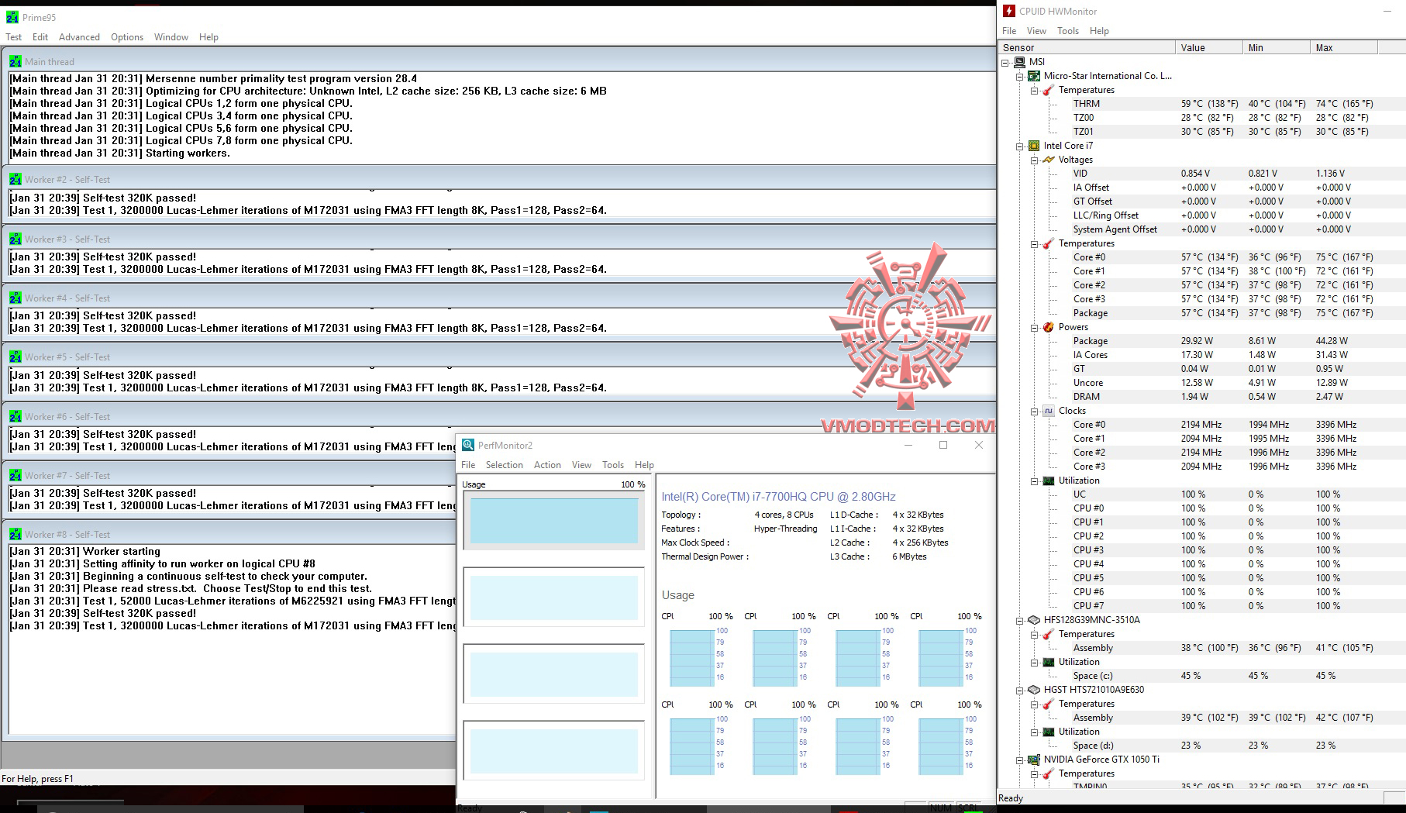Image resolution: width=1406 pixels, height=813 pixels.
Task: Click the Powers flame icon
Action: (x=1049, y=327)
